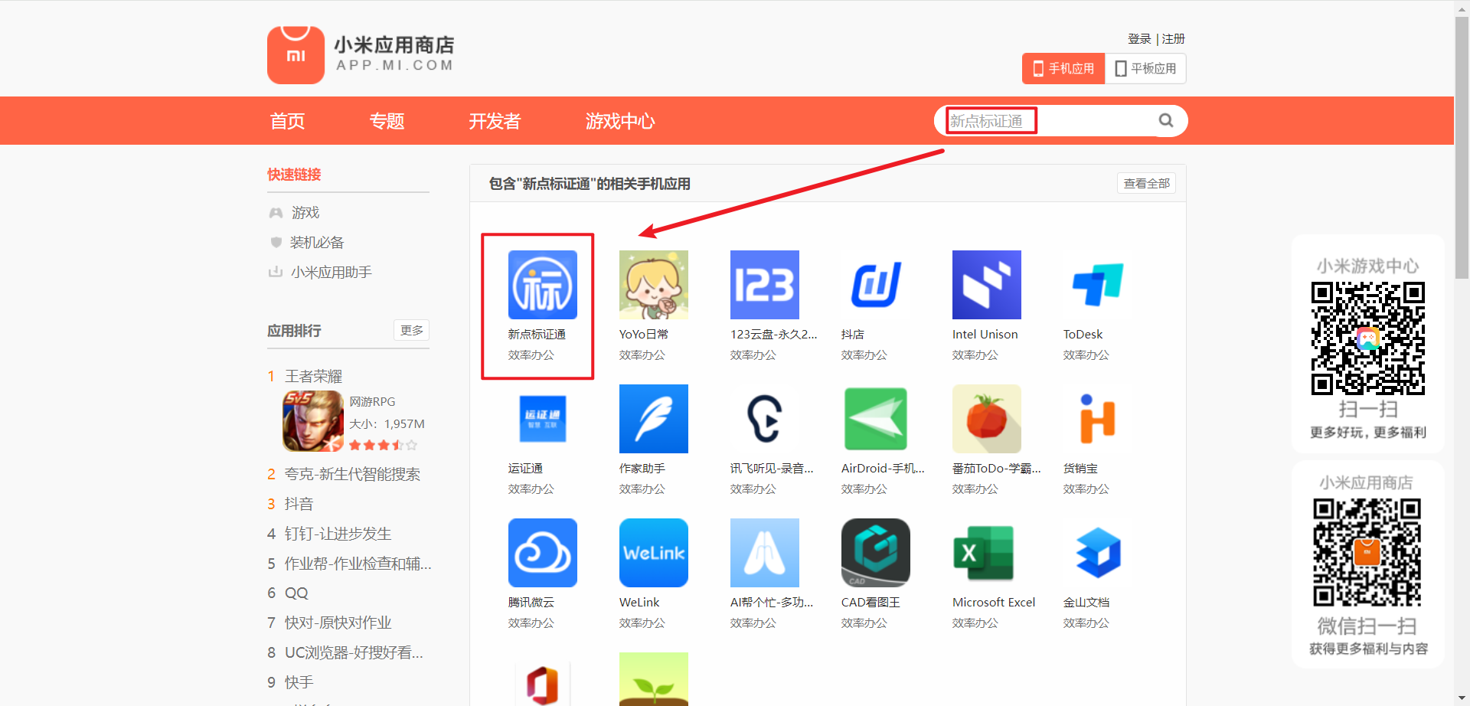This screenshot has height=706, width=1470.
Task: Open the 新点标证通 app icon
Action: click(x=542, y=285)
